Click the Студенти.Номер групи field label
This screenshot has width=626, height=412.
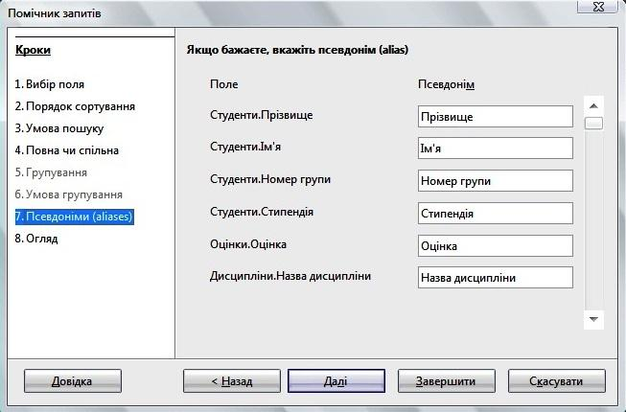click(270, 179)
